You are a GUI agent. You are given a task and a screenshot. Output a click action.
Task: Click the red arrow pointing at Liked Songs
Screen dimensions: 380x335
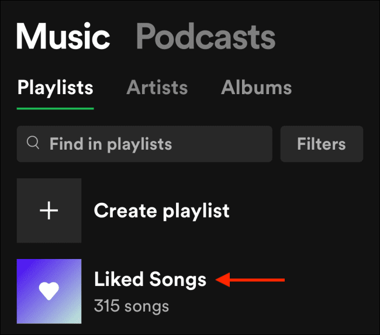pos(250,281)
